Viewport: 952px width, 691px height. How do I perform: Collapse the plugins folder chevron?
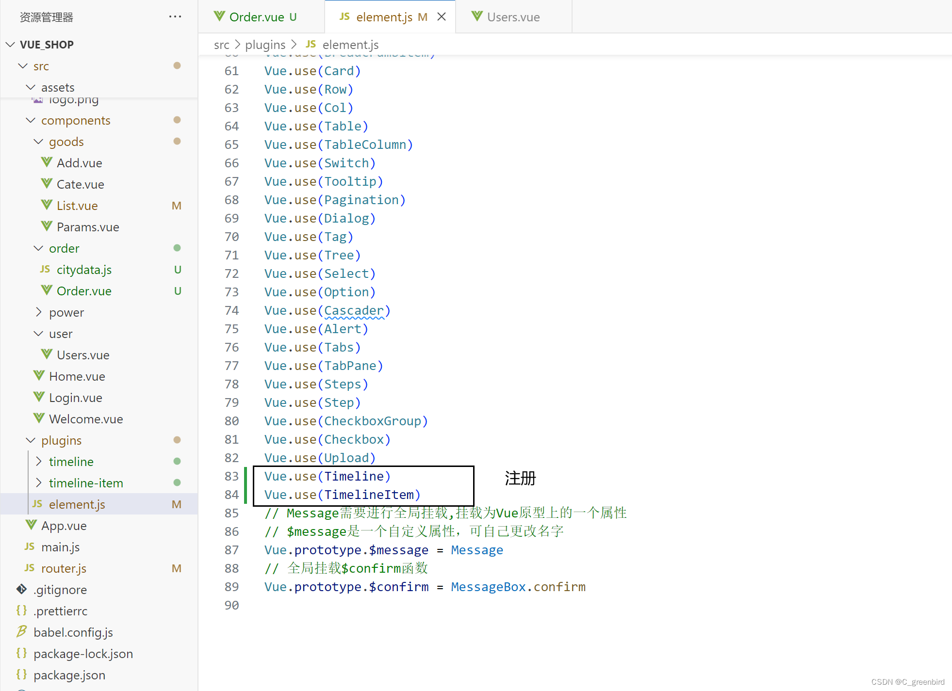pyautogui.click(x=31, y=440)
